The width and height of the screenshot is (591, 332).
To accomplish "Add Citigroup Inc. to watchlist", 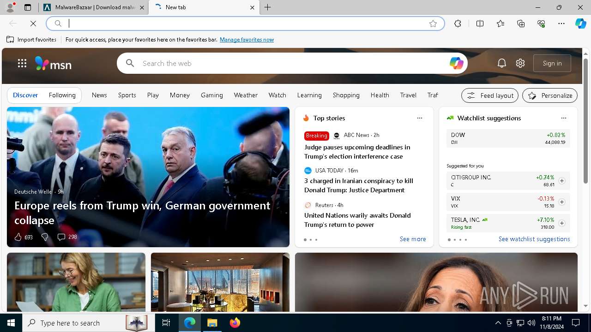I will [x=562, y=181].
